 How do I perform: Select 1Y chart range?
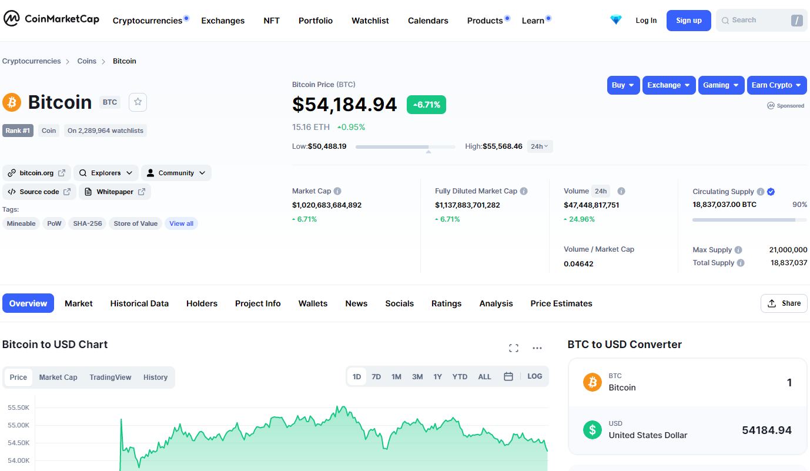pyautogui.click(x=437, y=376)
